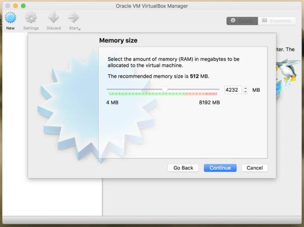This screenshot has height=227, width=304.
Task: Click the 'Oracle VM VirtualBox Manager' window title
Action: click(152, 6)
